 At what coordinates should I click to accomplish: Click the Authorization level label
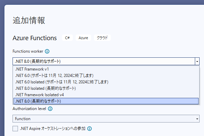[29, 109]
